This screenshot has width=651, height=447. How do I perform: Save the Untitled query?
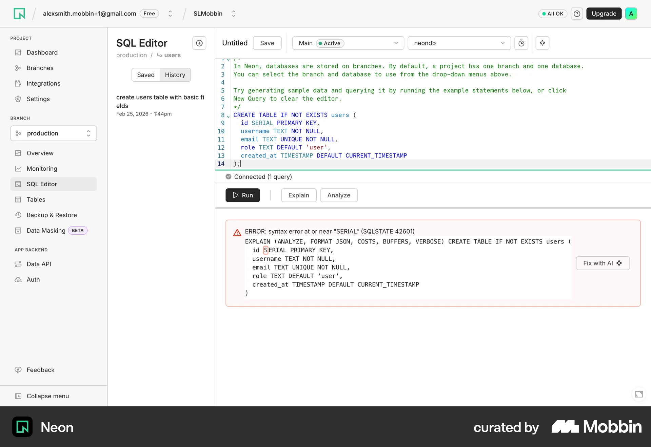coord(267,43)
